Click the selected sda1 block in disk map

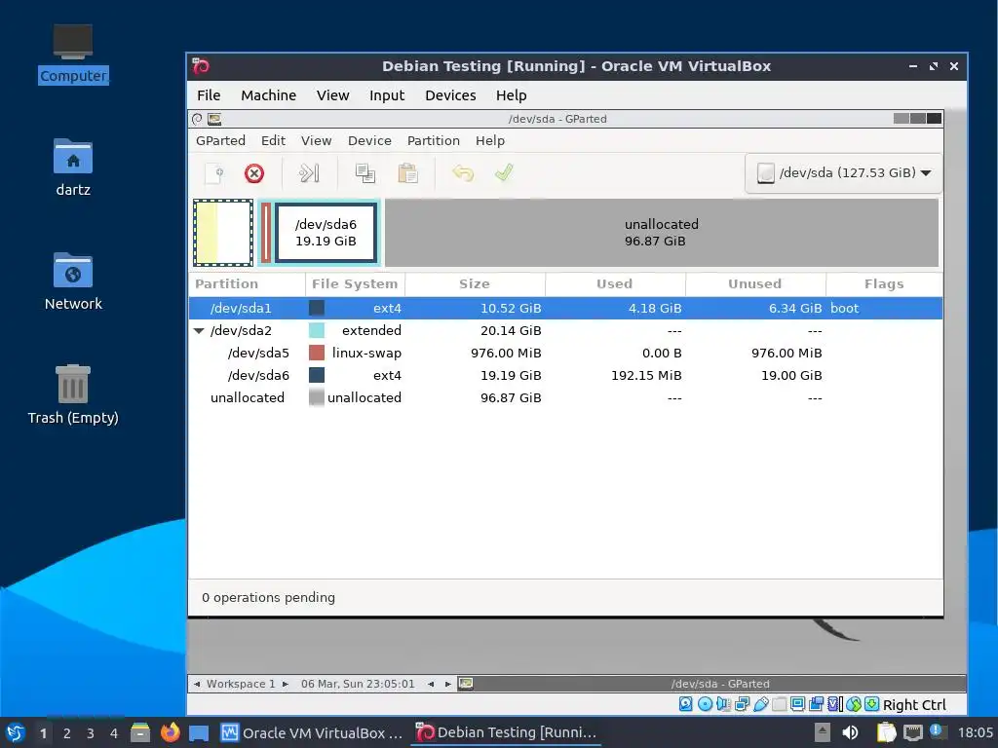[x=223, y=232]
